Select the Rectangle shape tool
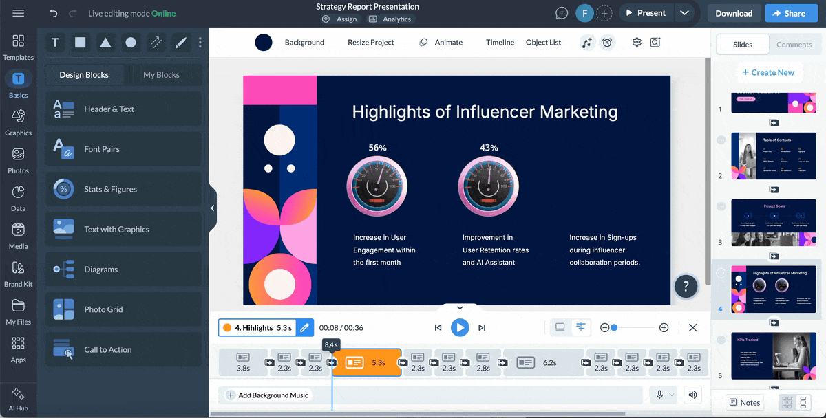 80,43
